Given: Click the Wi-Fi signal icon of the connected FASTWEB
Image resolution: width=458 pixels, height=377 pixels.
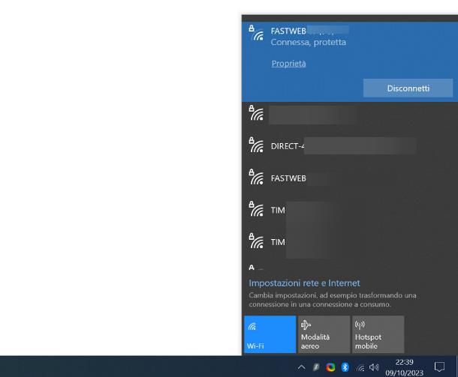Looking at the screenshot, I should [x=256, y=33].
